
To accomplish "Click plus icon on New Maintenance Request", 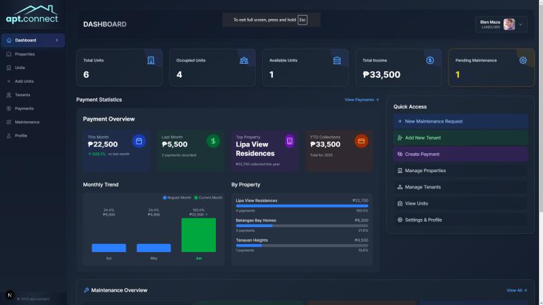I will 400,121.
